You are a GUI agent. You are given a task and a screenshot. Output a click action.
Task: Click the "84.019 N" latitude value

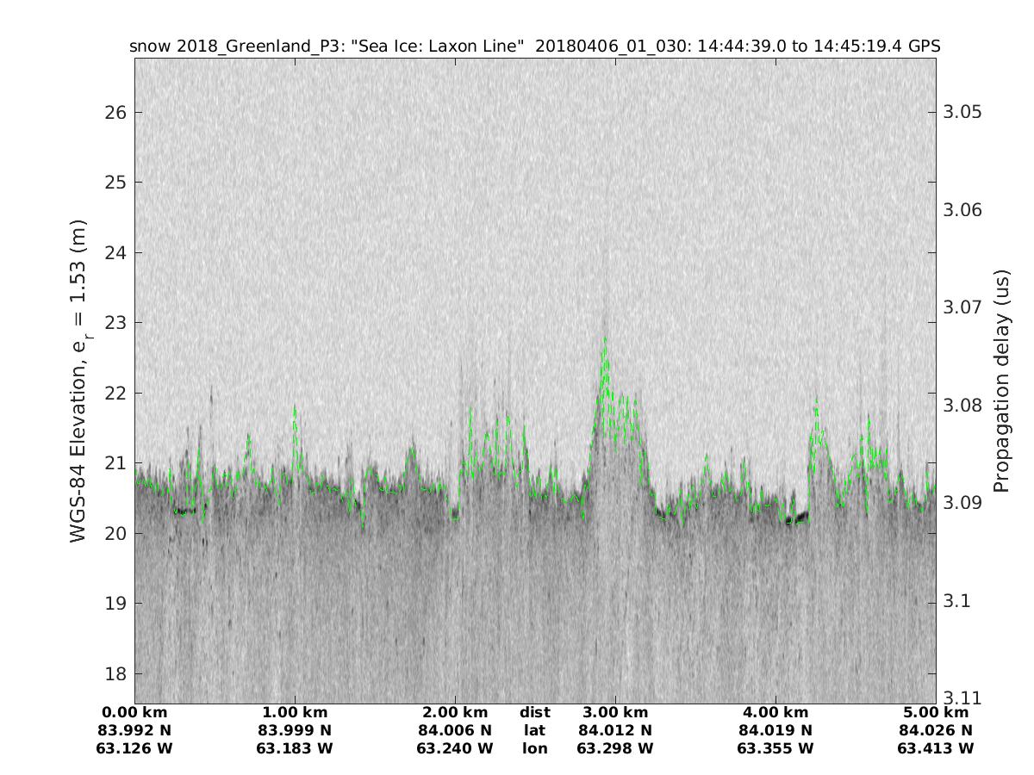point(775,730)
